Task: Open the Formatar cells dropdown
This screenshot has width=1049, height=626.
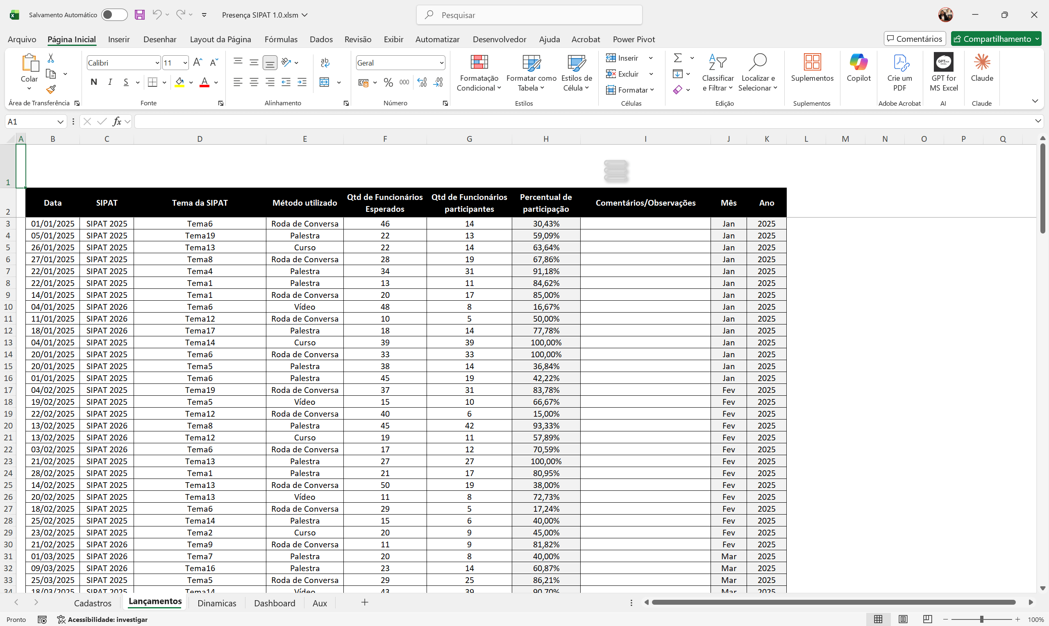Action: [630, 90]
